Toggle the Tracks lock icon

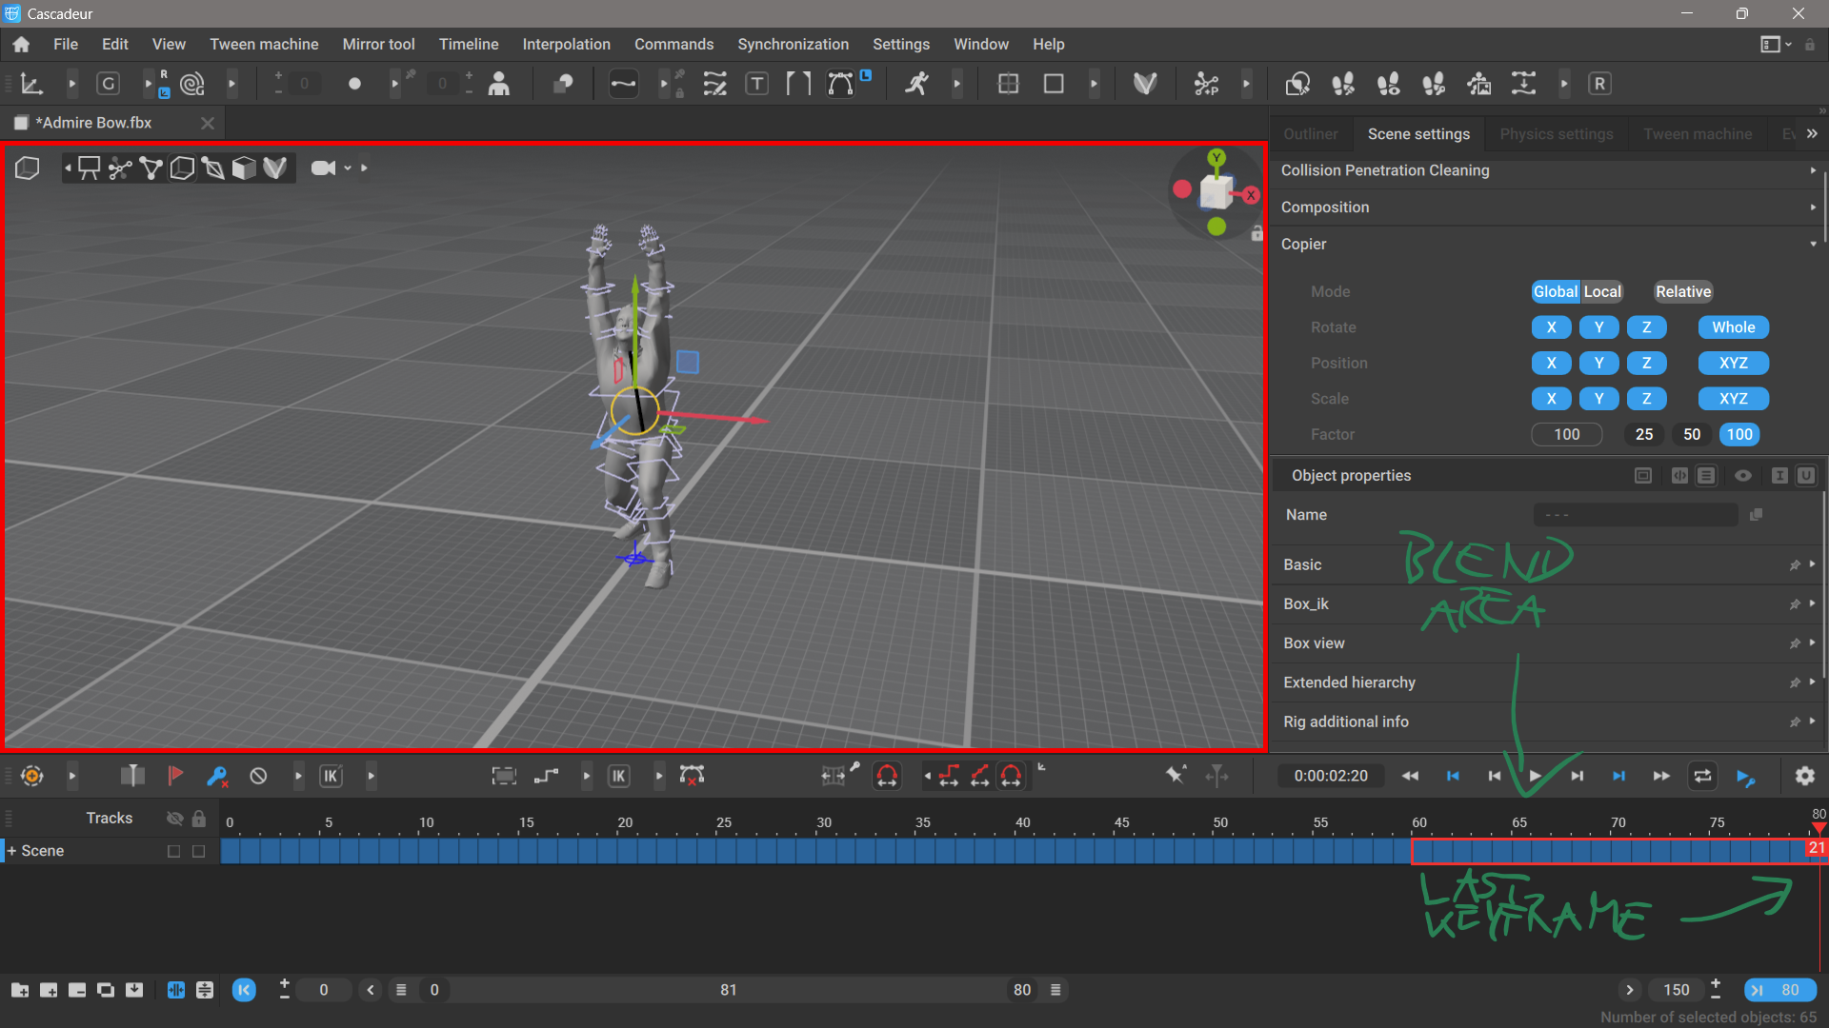point(198,819)
